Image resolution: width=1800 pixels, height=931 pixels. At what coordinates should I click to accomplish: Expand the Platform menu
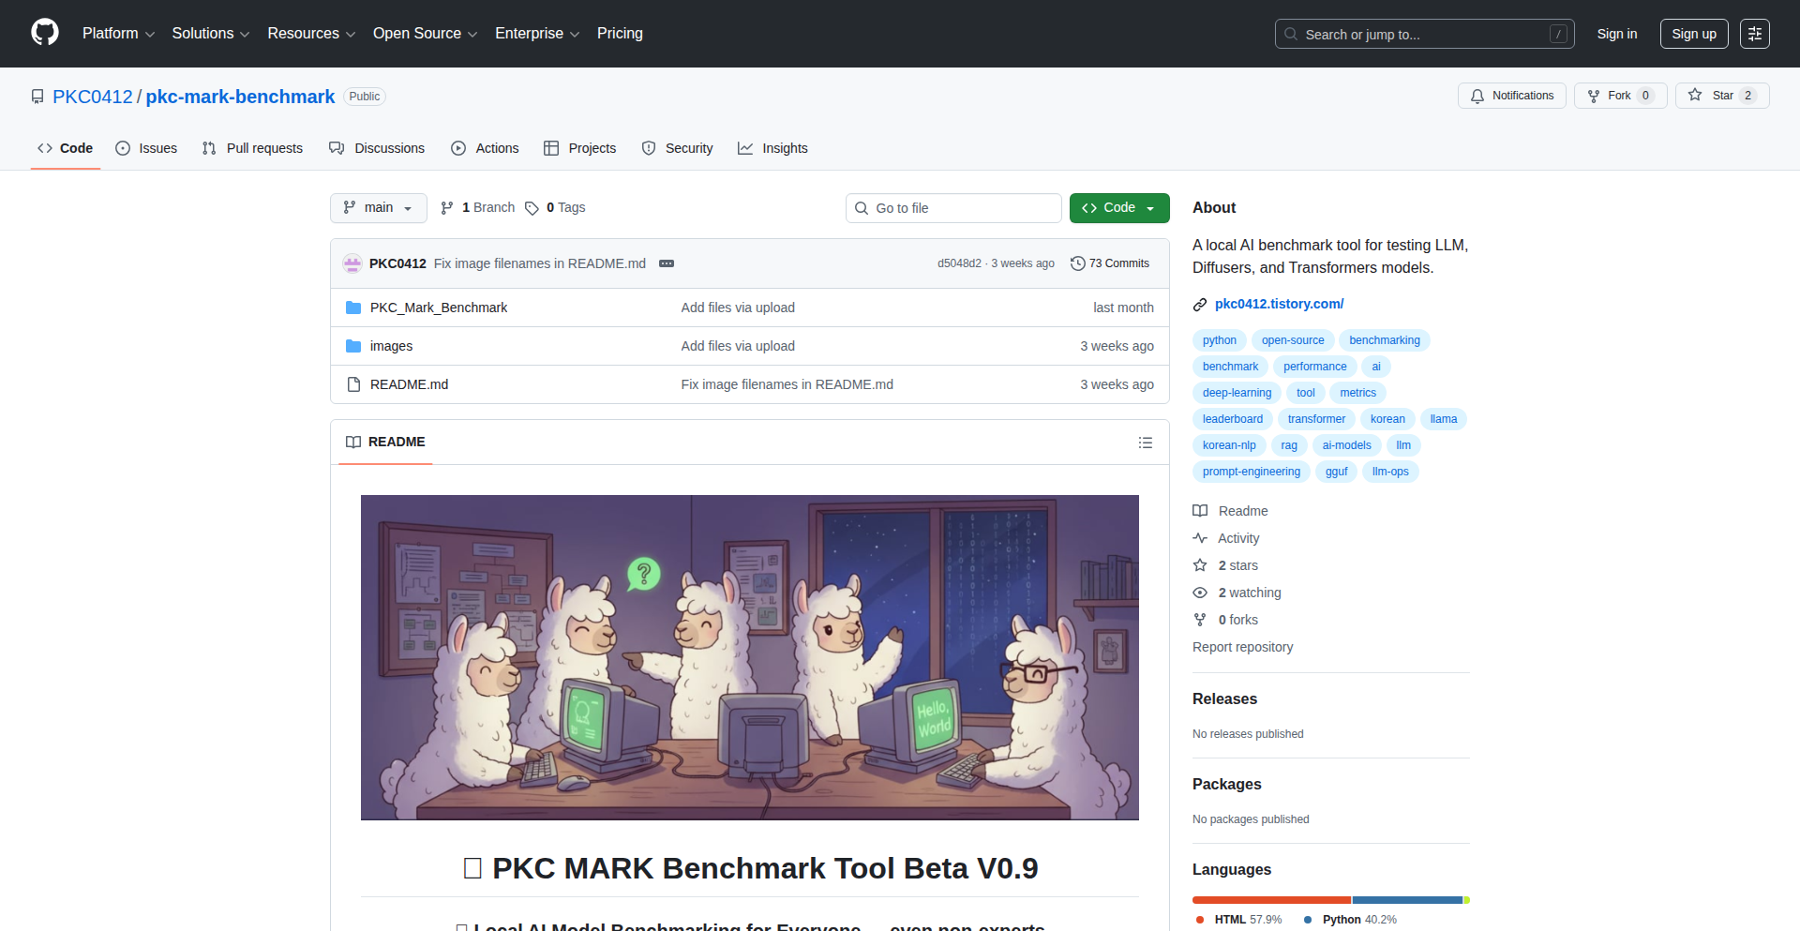click(119, 34)
